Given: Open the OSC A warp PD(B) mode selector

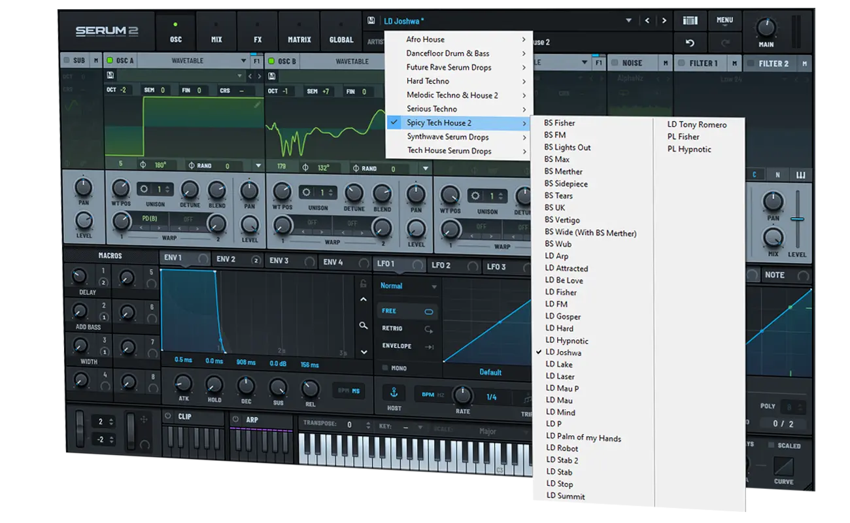Looking at the screenshot, I should click(x=149, y=218).
